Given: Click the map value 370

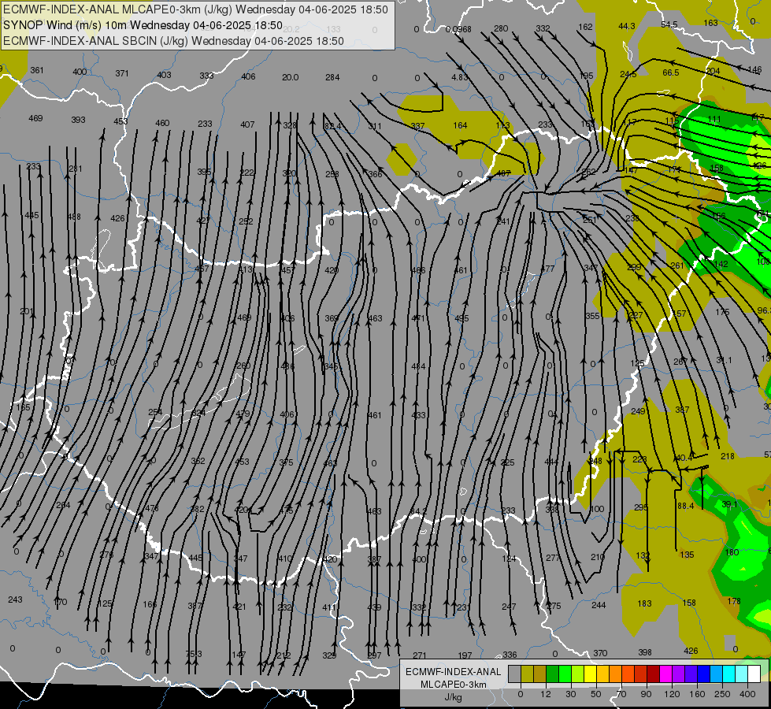Looking at the screenshot, I should point(600,653).
